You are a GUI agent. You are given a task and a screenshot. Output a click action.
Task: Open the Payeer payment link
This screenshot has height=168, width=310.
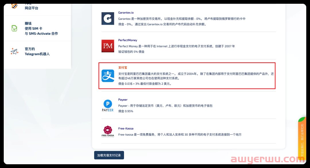pos(123,100)
